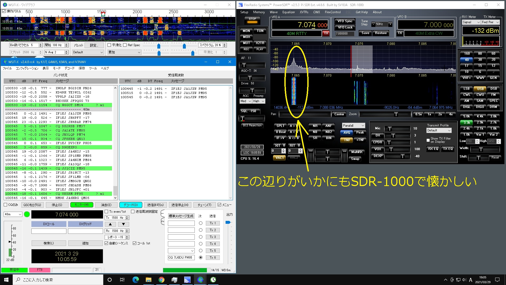
Task: Open the Equalizer menu in PowerSDR
Action: coord(288,12)
